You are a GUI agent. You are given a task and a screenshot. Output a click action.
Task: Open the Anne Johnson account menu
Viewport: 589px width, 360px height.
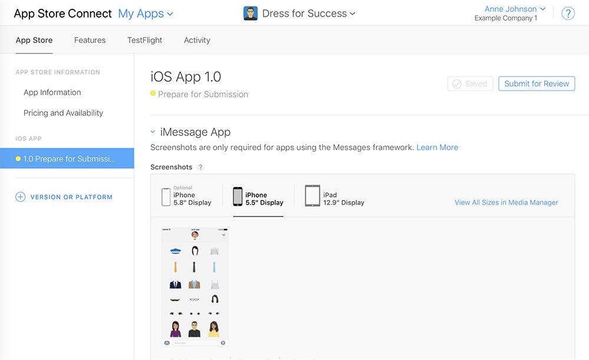[x=515, y=9]
